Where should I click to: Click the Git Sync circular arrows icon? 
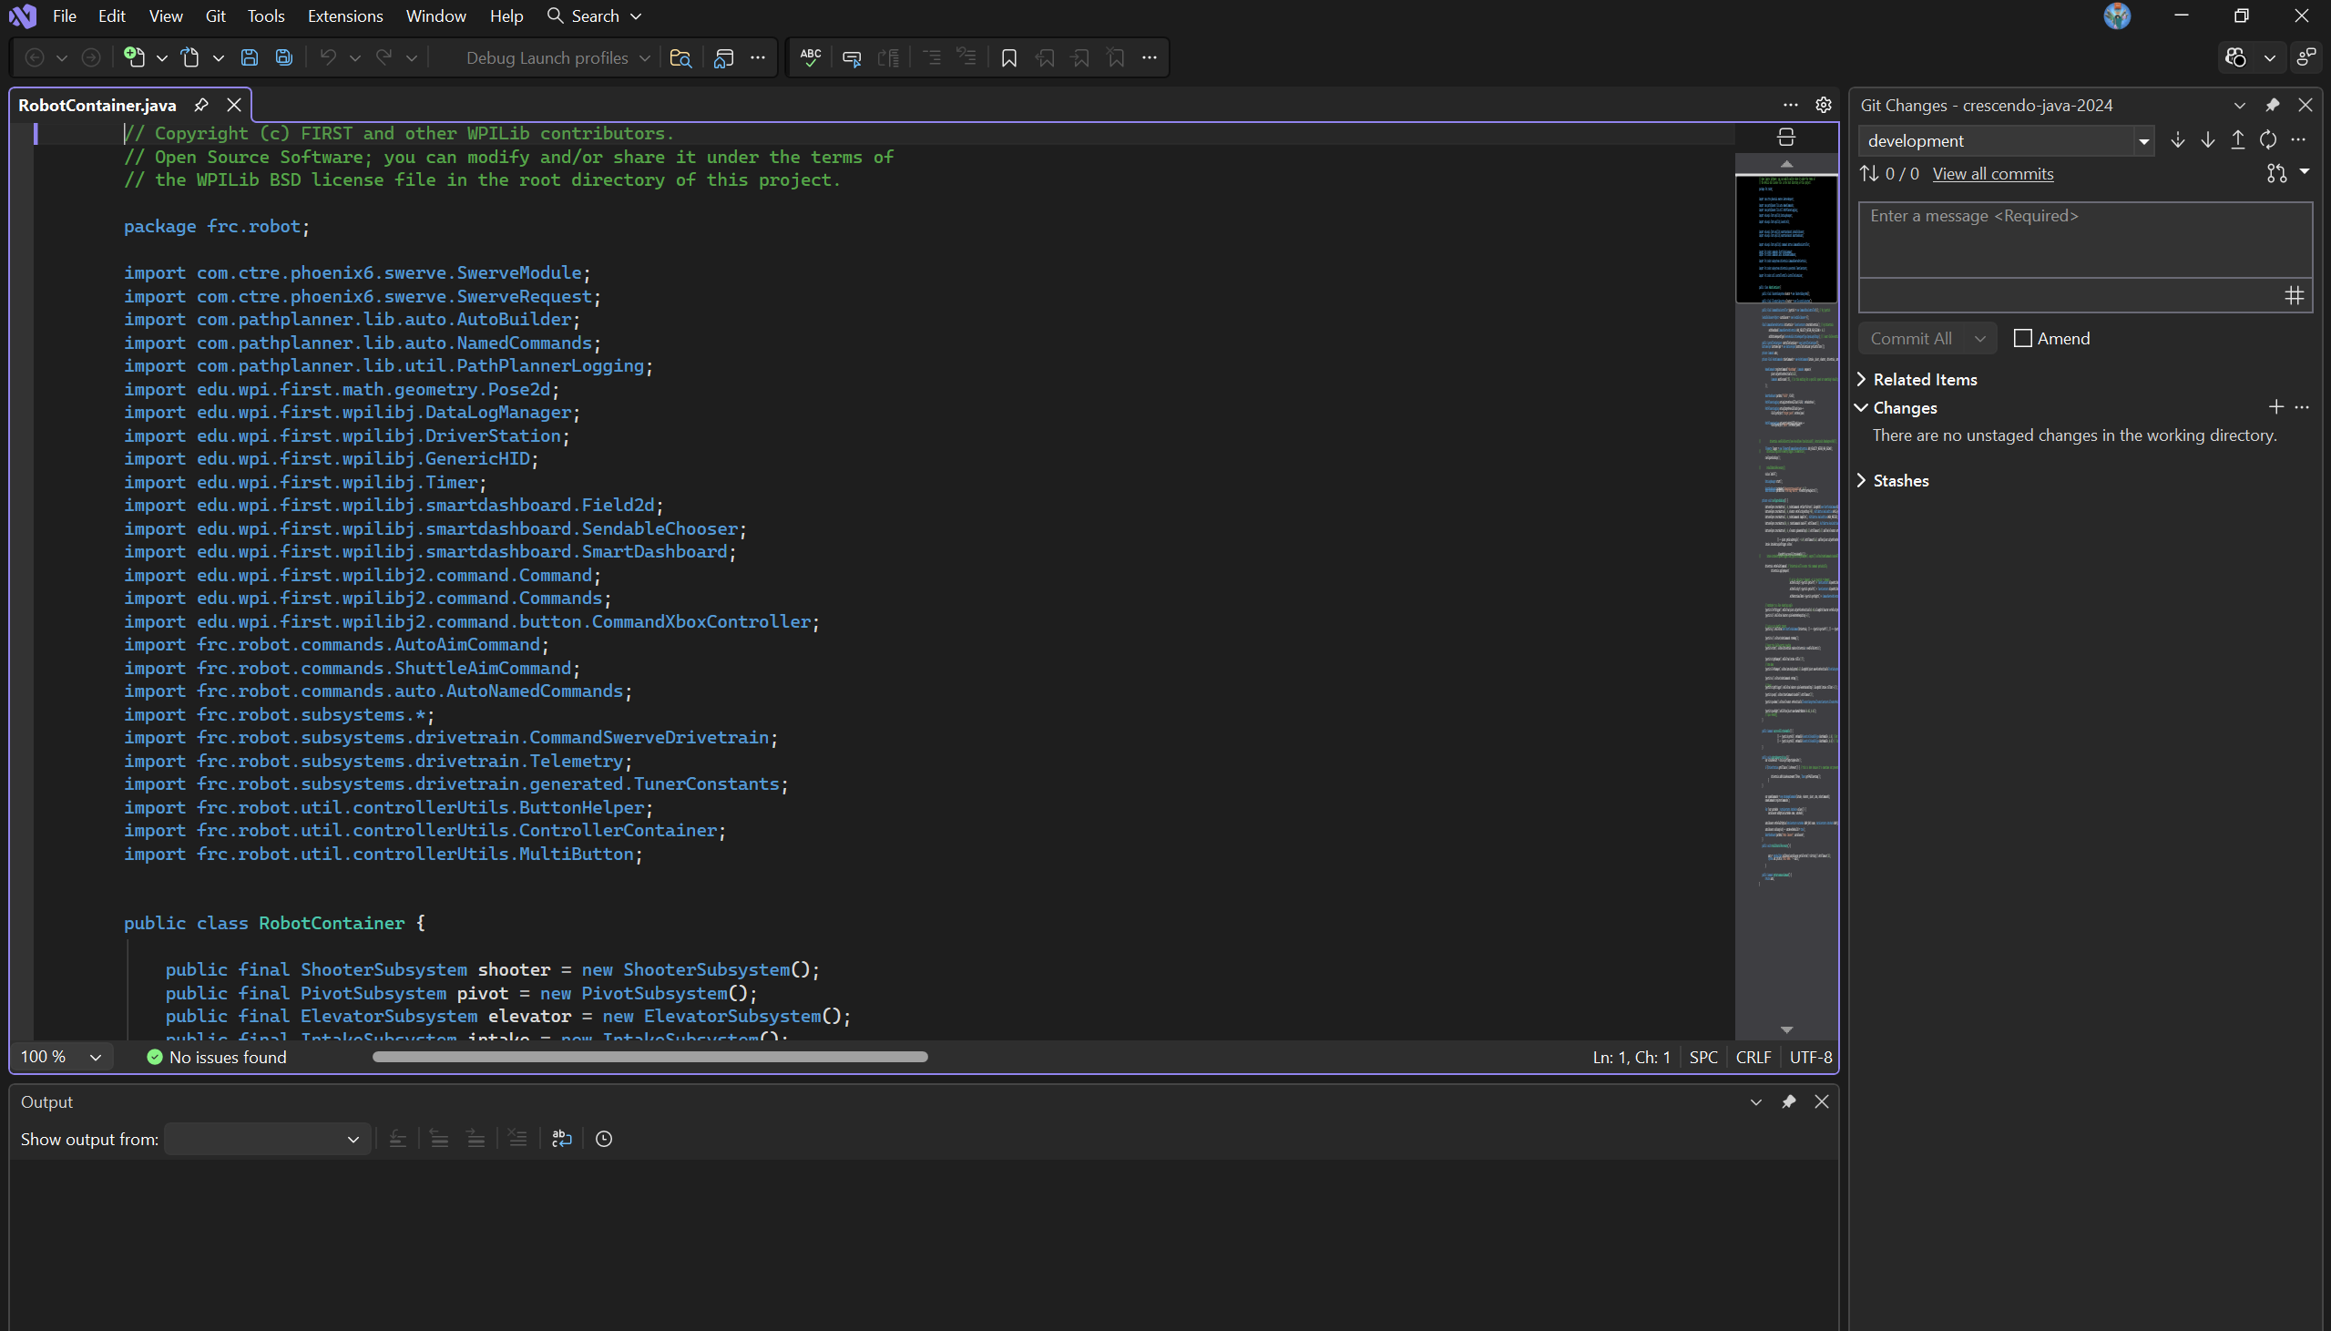(2268, 140)
